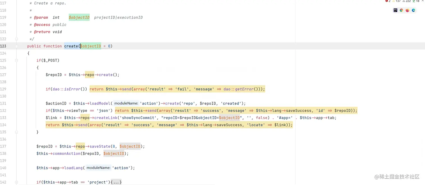
Task: Click commonAction method on line 138
Action: tap(66, 154)
